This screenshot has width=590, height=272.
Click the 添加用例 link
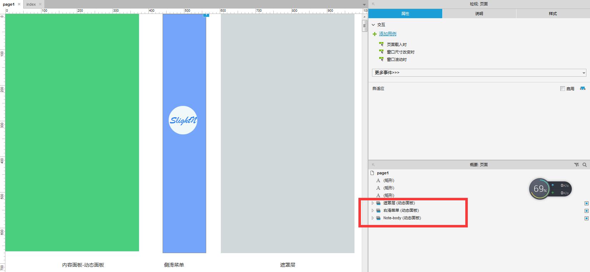pyautogui.click(x=388, y=34)
